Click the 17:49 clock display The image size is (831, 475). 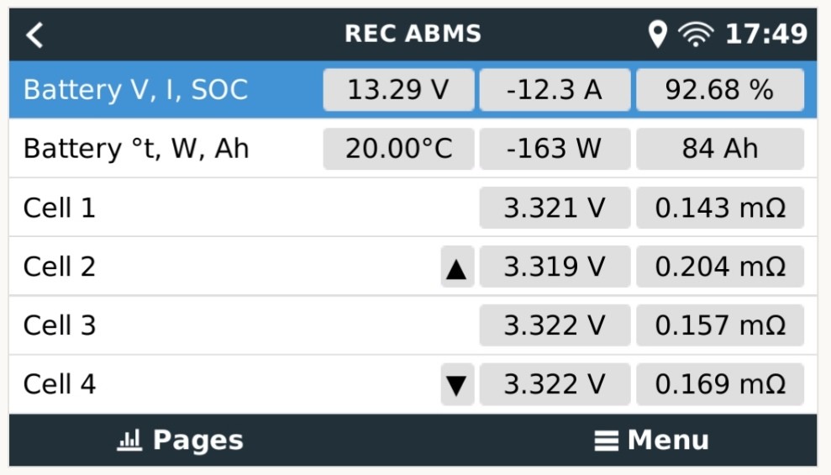(x=765, y=34)
